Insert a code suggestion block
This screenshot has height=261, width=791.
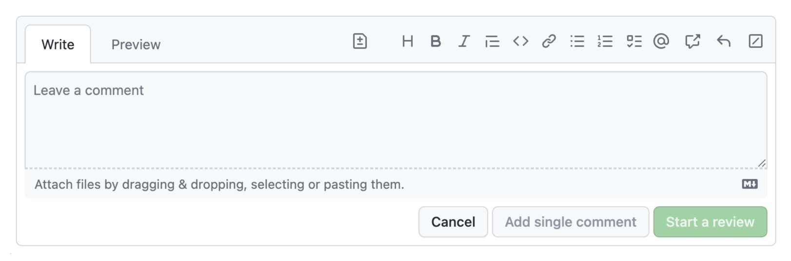(x=360, y=41)
